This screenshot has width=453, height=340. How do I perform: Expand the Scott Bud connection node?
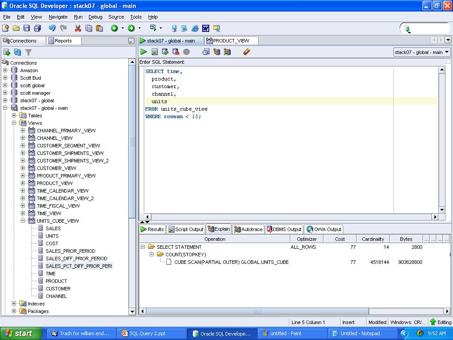click(x=5, y=78)
